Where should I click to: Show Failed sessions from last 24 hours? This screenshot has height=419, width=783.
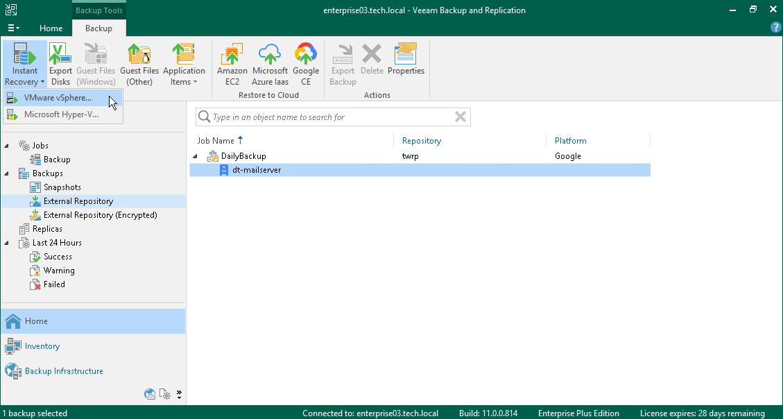click(x=54, y=284)
